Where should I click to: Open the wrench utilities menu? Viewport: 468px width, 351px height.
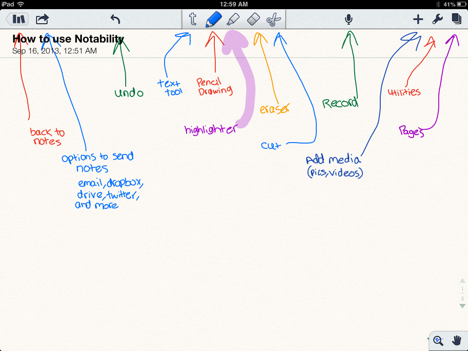pyautogui.click(x=437, y=19)
